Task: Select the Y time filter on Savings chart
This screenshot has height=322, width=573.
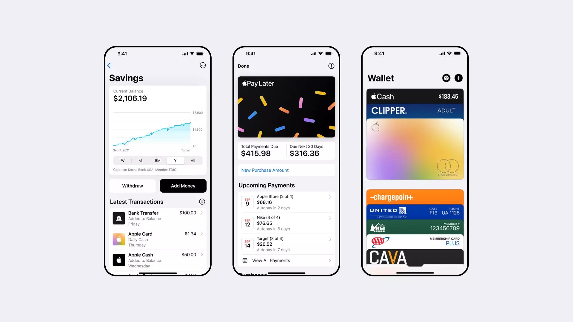Action: [x=175, y=160]
